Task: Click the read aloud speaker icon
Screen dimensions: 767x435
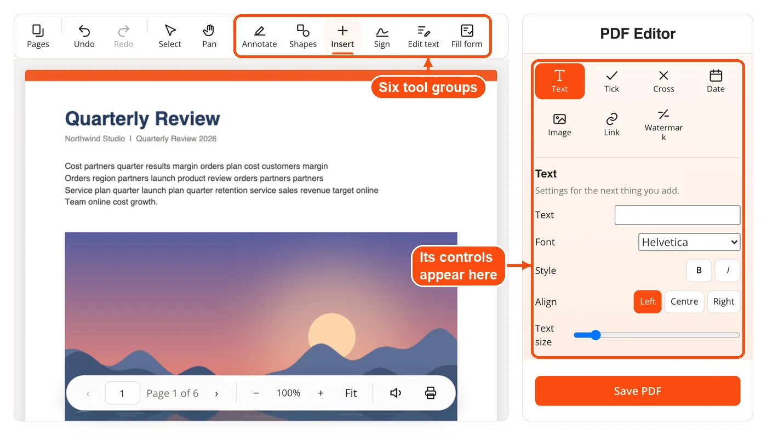Action: pos(396,393)
